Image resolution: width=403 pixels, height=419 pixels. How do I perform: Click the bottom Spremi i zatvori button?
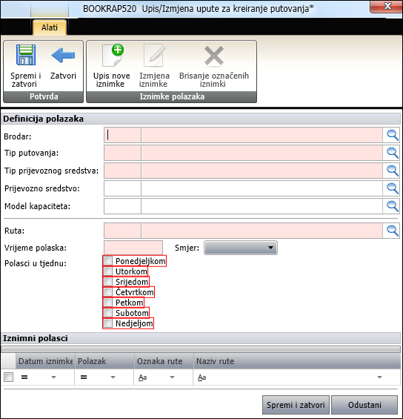[296, 405]
